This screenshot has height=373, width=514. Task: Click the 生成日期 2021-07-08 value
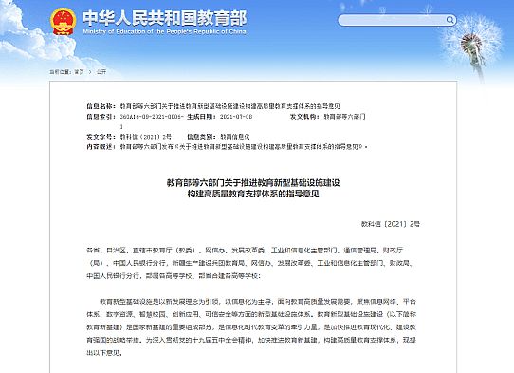point(236,117)
